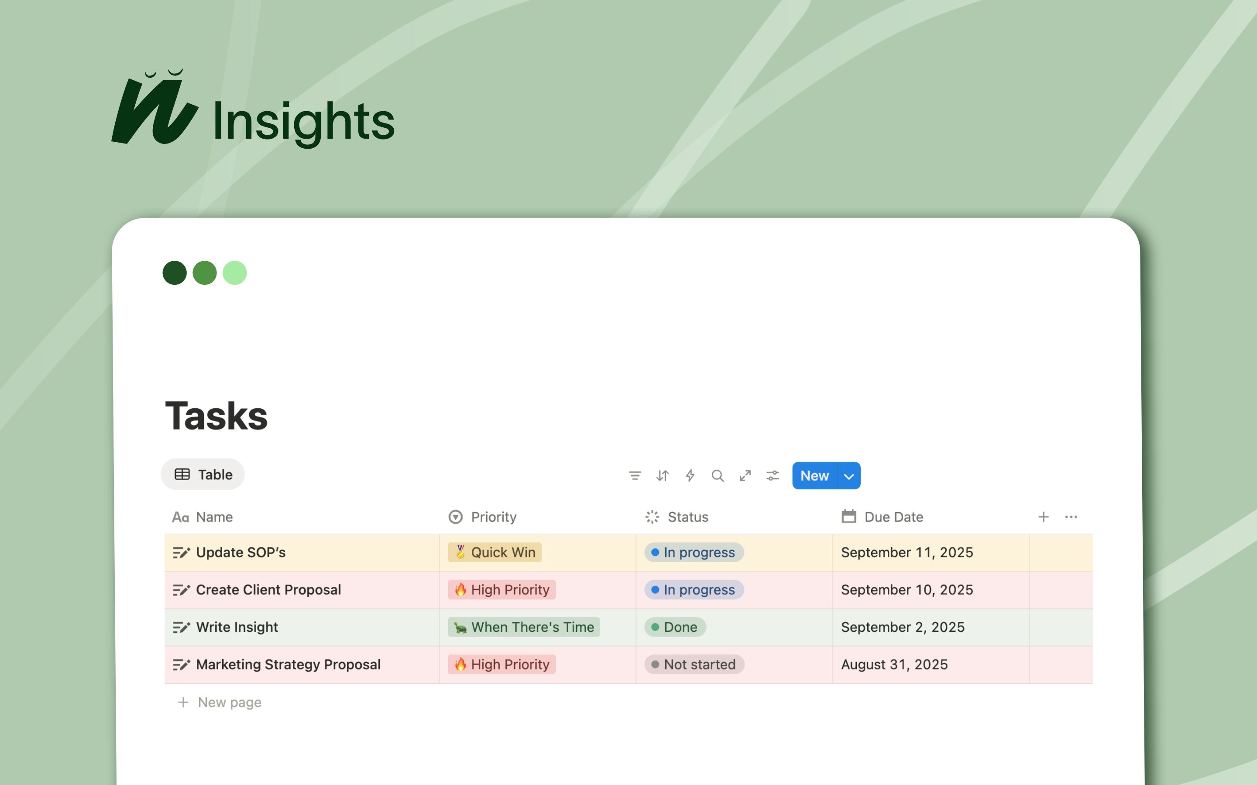Open the Status cell for Marketing Strategy Proposal

click(694, 665)
